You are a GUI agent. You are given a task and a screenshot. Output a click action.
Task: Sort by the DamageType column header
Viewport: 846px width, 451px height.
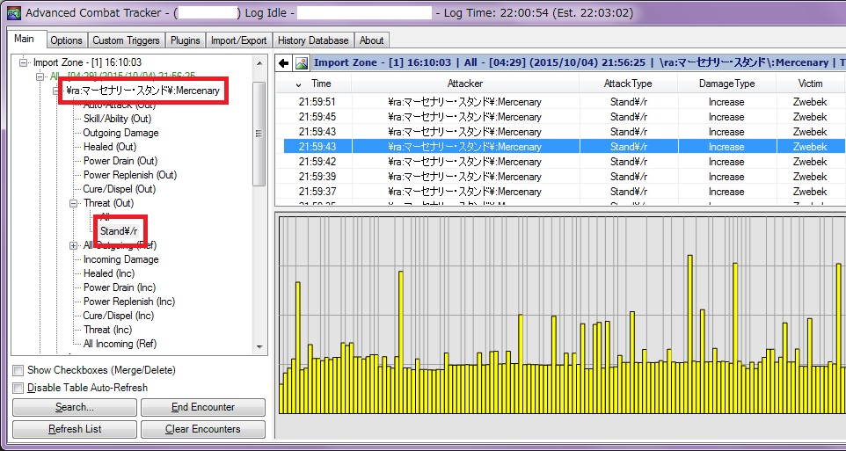pos(726,84)
